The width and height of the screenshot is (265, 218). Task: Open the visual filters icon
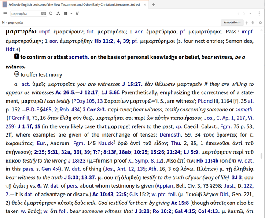(x=58, y=14)
